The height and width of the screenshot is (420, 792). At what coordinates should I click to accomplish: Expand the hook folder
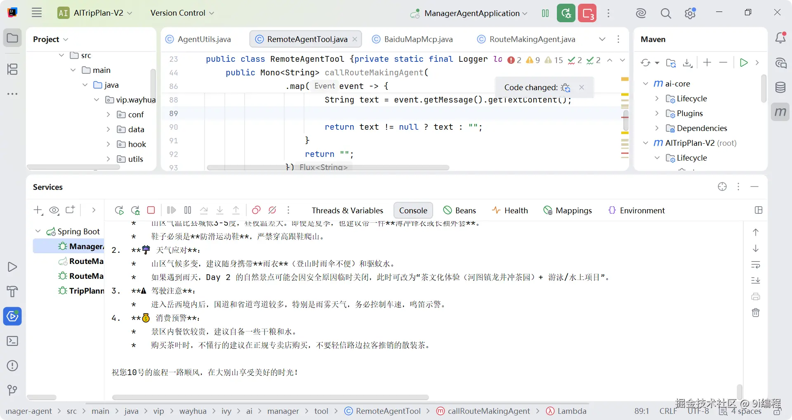pyautogui.click(x=108, y=144)
